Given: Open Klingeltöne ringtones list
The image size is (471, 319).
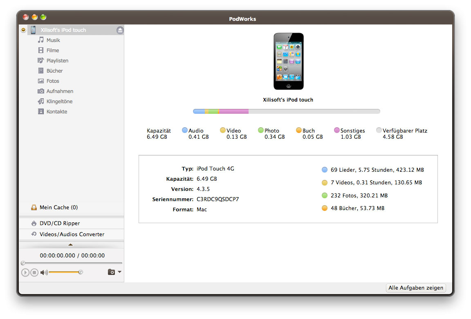Looking at the screenshot, I should 59,101.
